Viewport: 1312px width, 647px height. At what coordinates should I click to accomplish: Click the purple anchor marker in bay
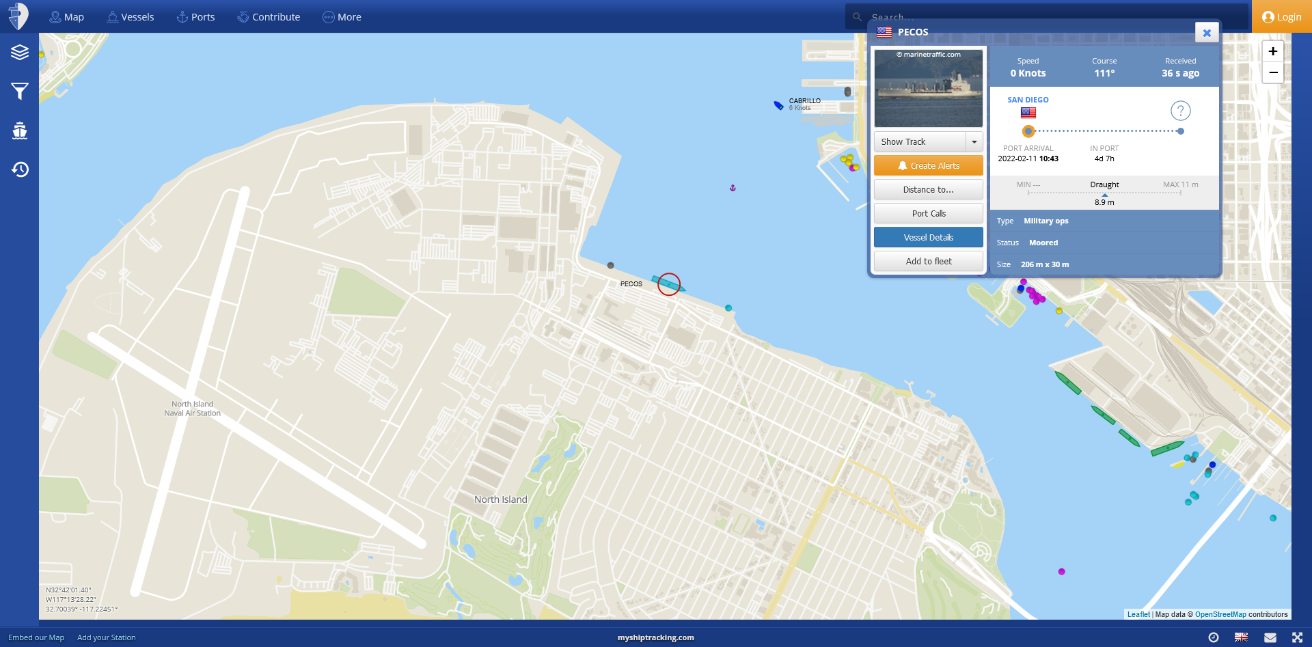coord(733,188)
